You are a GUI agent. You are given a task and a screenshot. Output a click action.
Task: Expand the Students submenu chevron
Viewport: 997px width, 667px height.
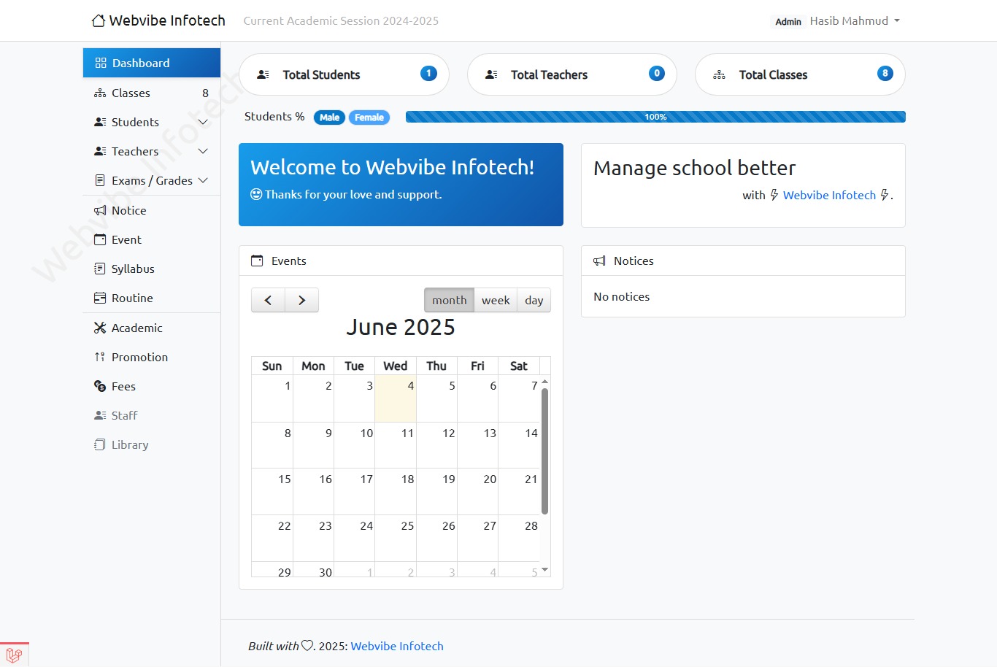click(x=203, y=123)
